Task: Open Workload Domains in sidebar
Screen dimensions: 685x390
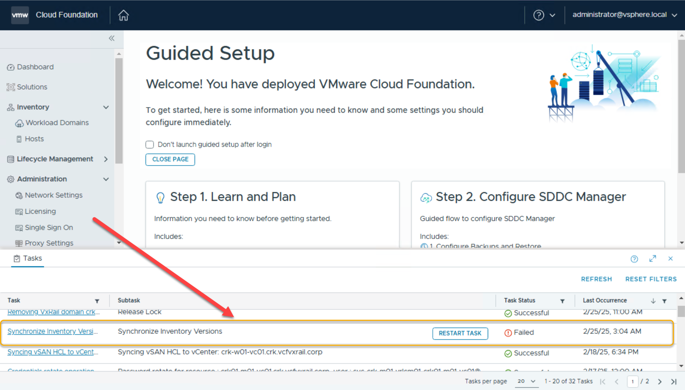Action: 57,123
